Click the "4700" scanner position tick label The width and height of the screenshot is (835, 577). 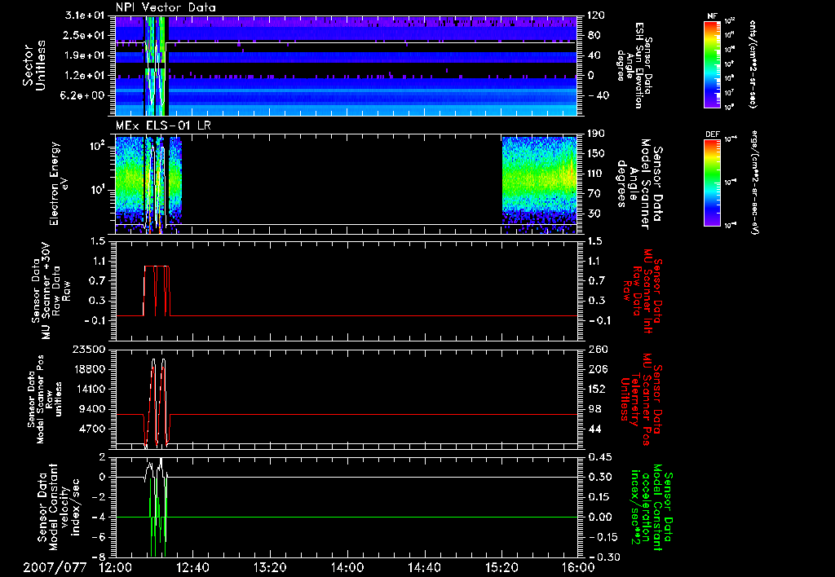tap(93, 429)
